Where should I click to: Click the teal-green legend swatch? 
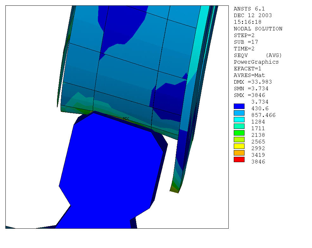click(239, 126)
